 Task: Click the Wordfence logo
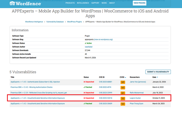click(25, 3)
